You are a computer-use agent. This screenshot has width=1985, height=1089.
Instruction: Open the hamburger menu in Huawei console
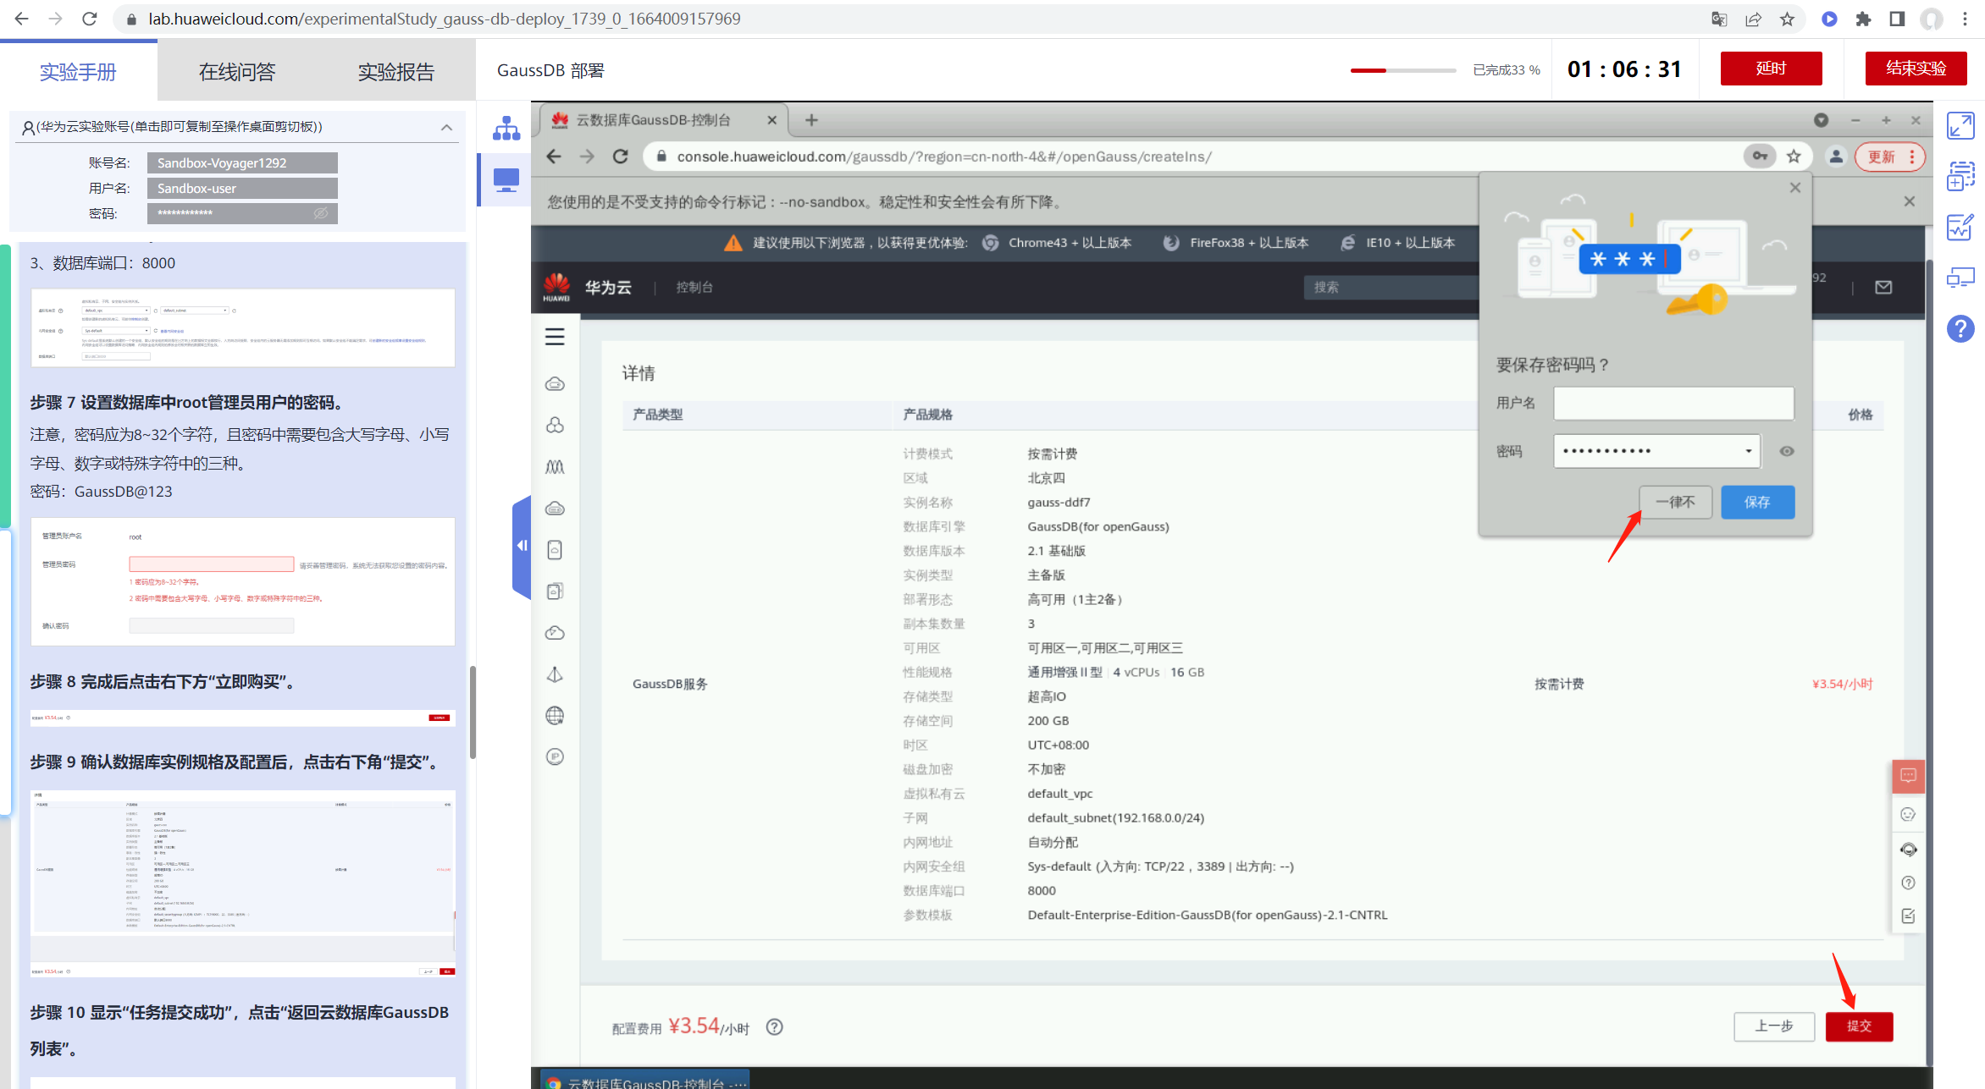pos(555,337)
